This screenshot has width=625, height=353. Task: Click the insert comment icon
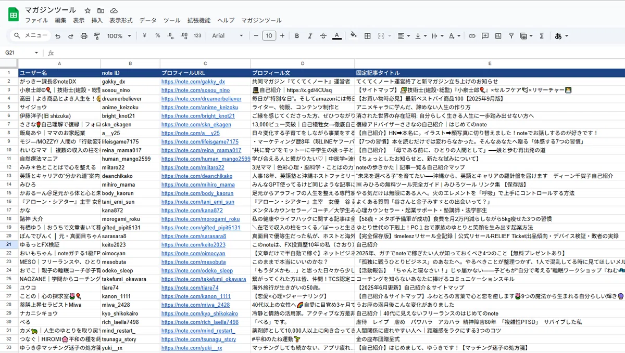pyautogui.click(x=485, y=36)
